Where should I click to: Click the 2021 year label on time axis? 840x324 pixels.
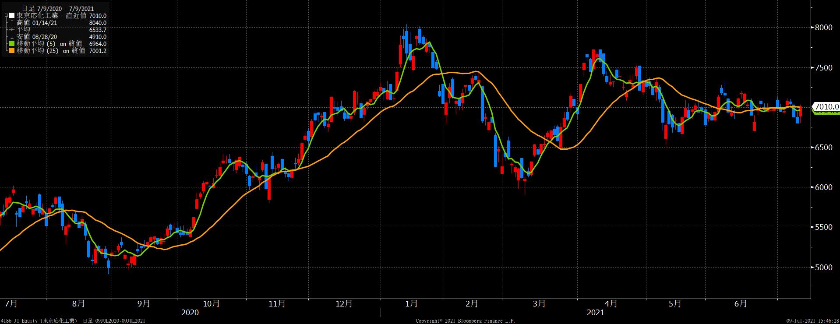[595, 313]
